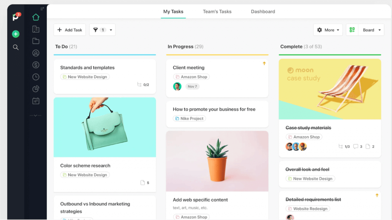The height and width of the screenshot is (220, 392).
Task: Click New Website Design tag under Color scheme
Action: [85, 175]
